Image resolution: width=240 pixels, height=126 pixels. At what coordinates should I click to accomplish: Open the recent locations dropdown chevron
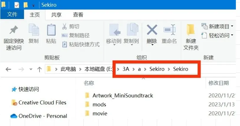31,69
